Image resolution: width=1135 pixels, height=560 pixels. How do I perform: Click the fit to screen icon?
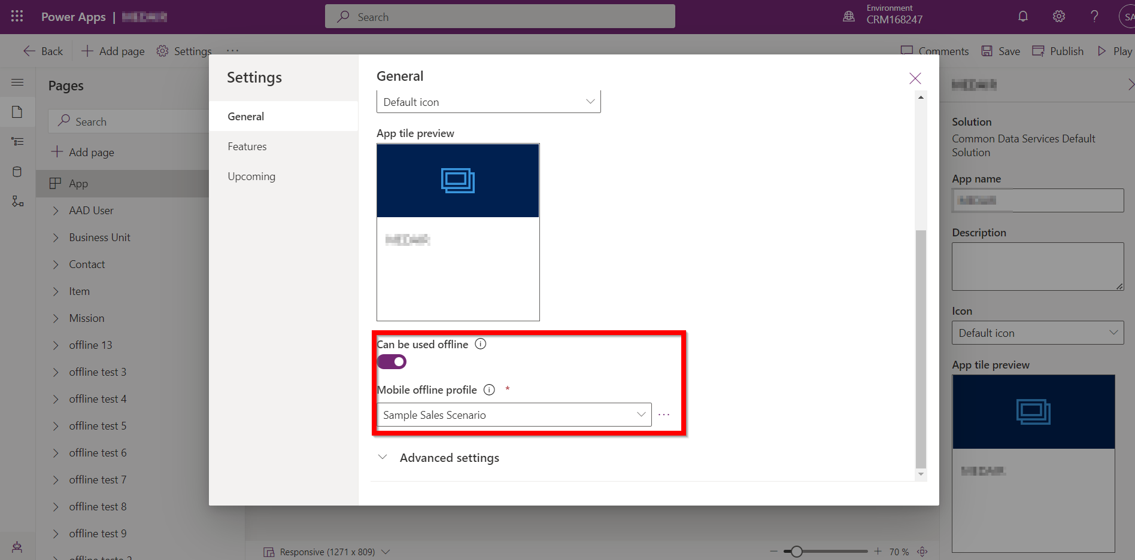922,552
